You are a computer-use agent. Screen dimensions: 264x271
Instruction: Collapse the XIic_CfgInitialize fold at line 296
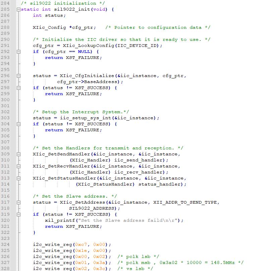(18, 76)
